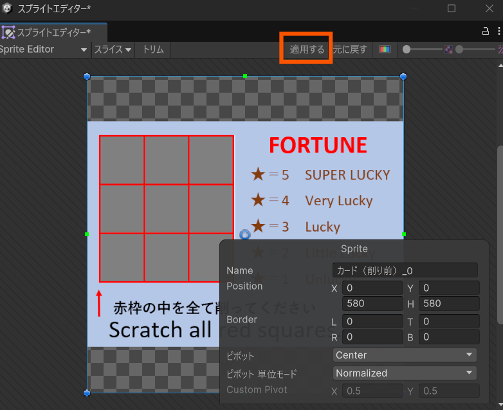Click the height H field
The width and height of the screenshot is (503, 410).
click(449, 303)
